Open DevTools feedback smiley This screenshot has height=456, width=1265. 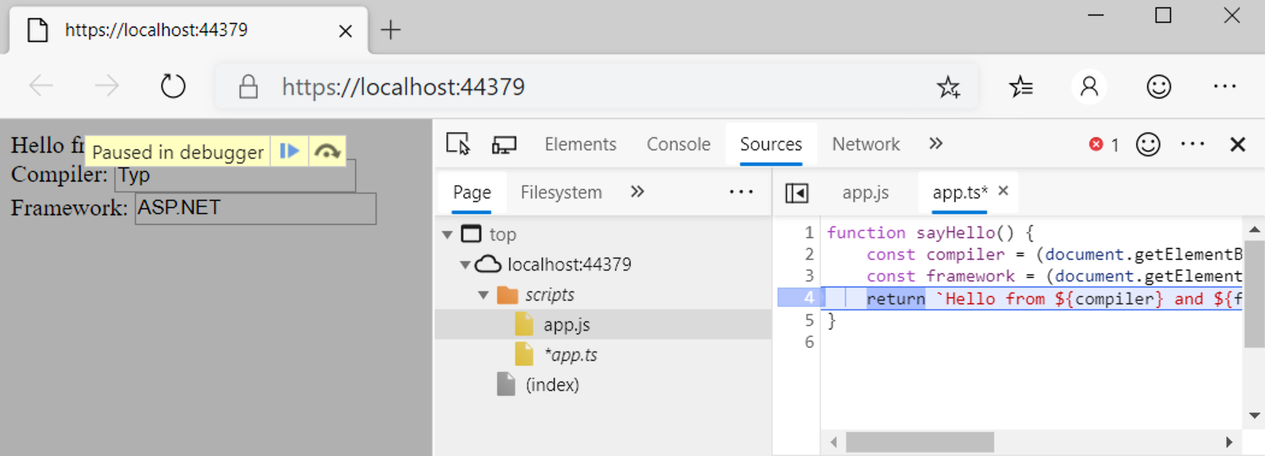(1148, 144)
